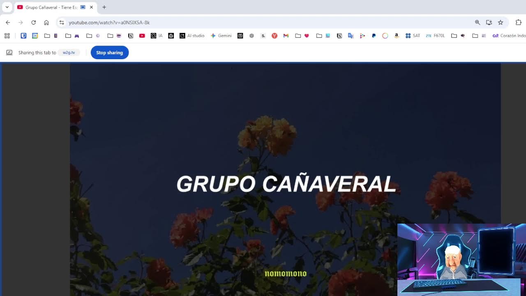The image size is (526, 296).
Task: Open the Extensions puzzle icon
Action: tap(519, 23)
